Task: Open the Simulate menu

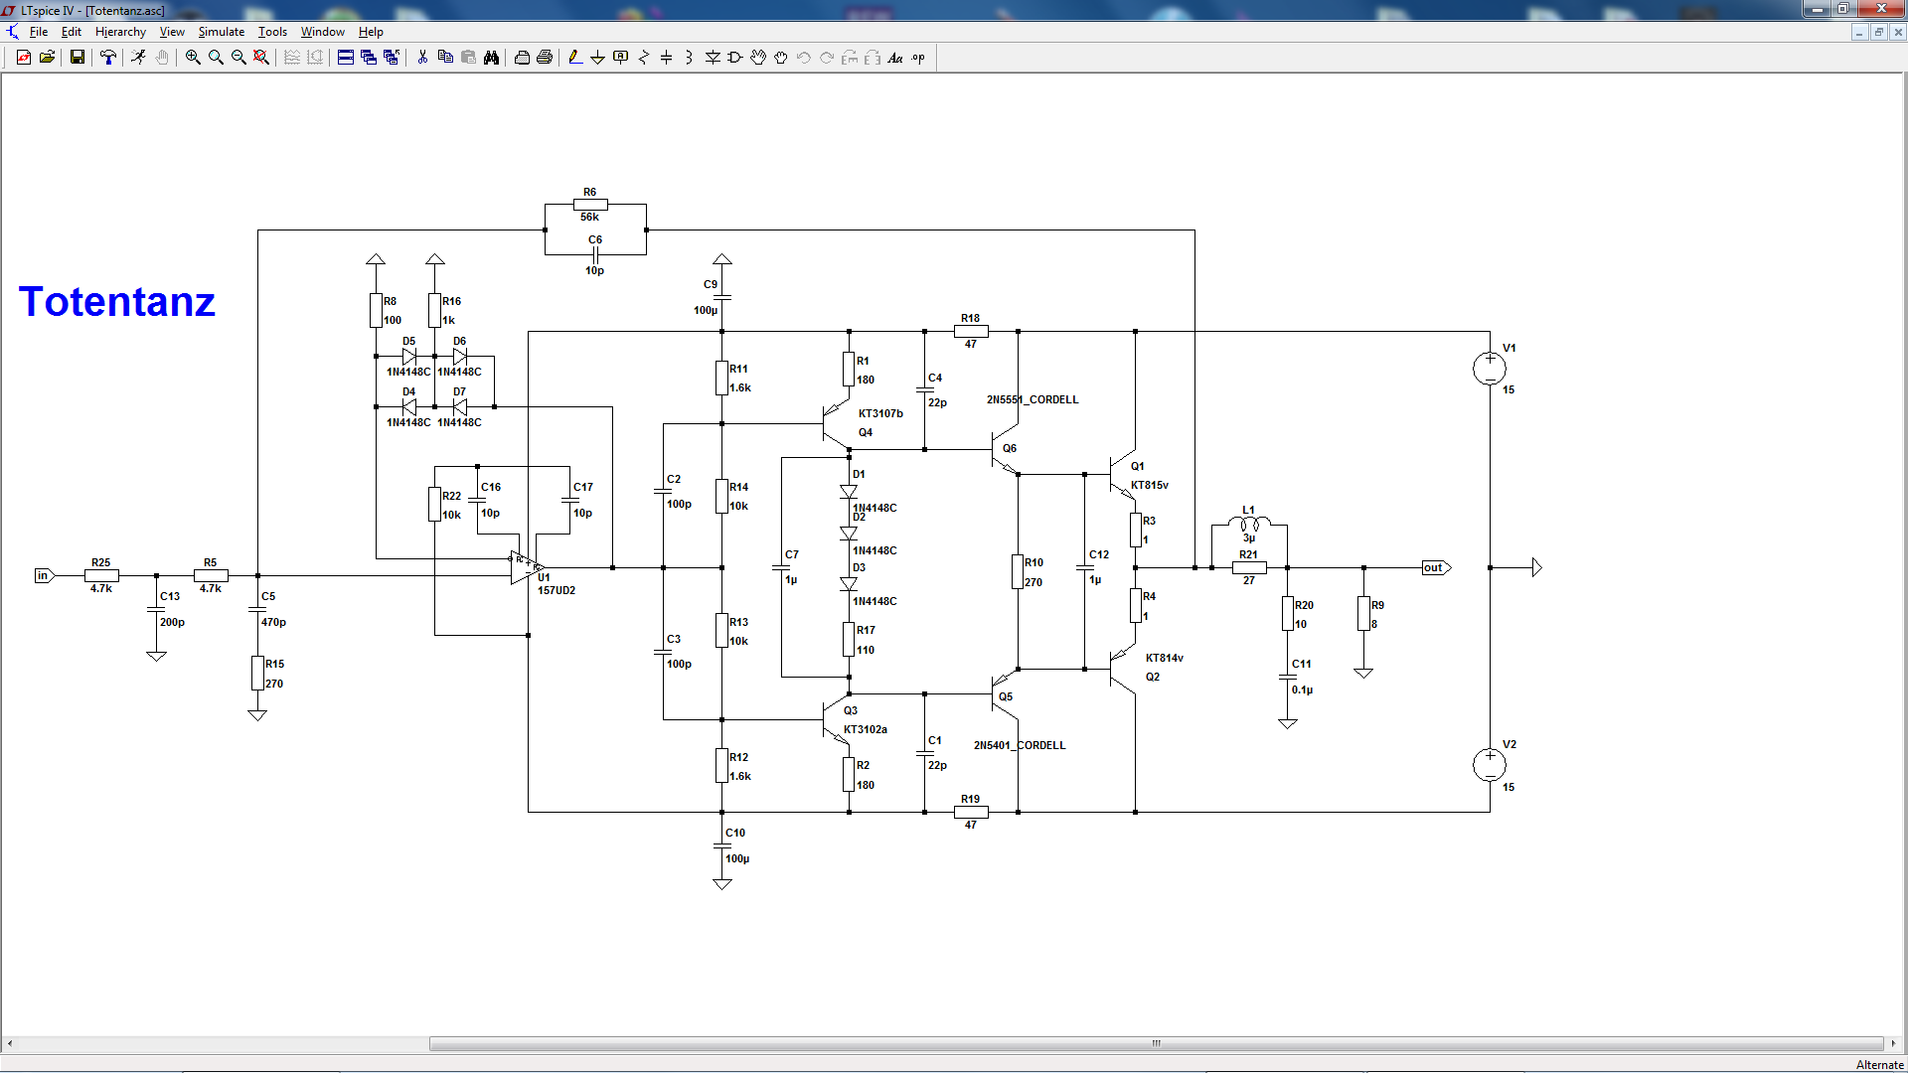Action: pos(221,32)
